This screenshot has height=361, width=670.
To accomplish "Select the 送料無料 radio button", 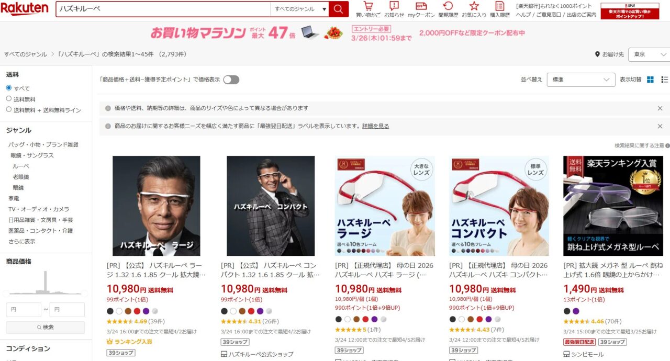I will pos(9,98).
